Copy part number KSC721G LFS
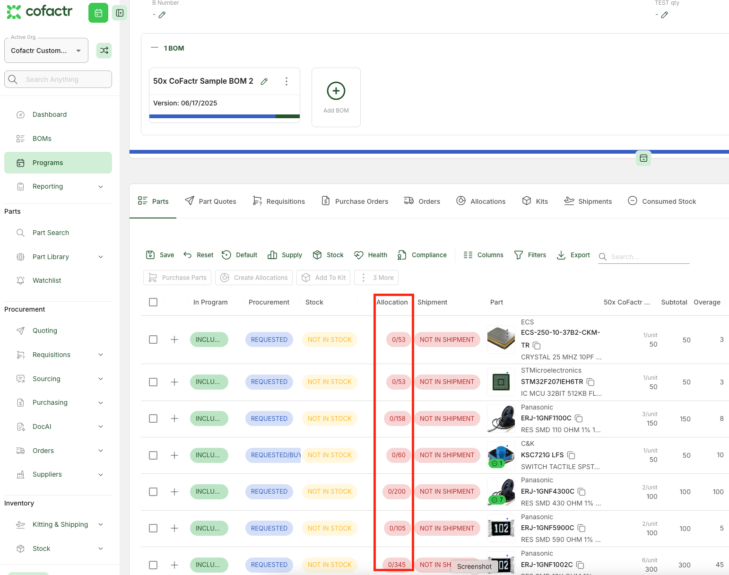This screenshot has height=575, width=729. coord(571,455)
